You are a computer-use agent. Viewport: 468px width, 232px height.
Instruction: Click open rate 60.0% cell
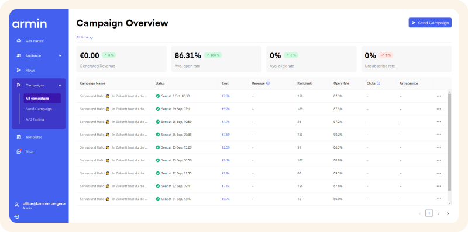tap(338, 199)
